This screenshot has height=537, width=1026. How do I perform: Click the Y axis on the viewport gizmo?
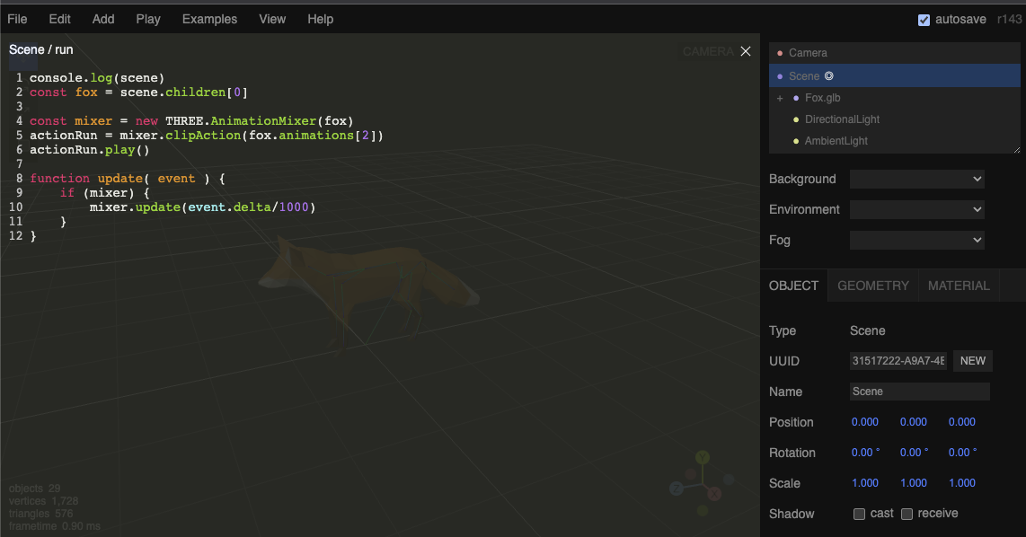click(703, 457)
